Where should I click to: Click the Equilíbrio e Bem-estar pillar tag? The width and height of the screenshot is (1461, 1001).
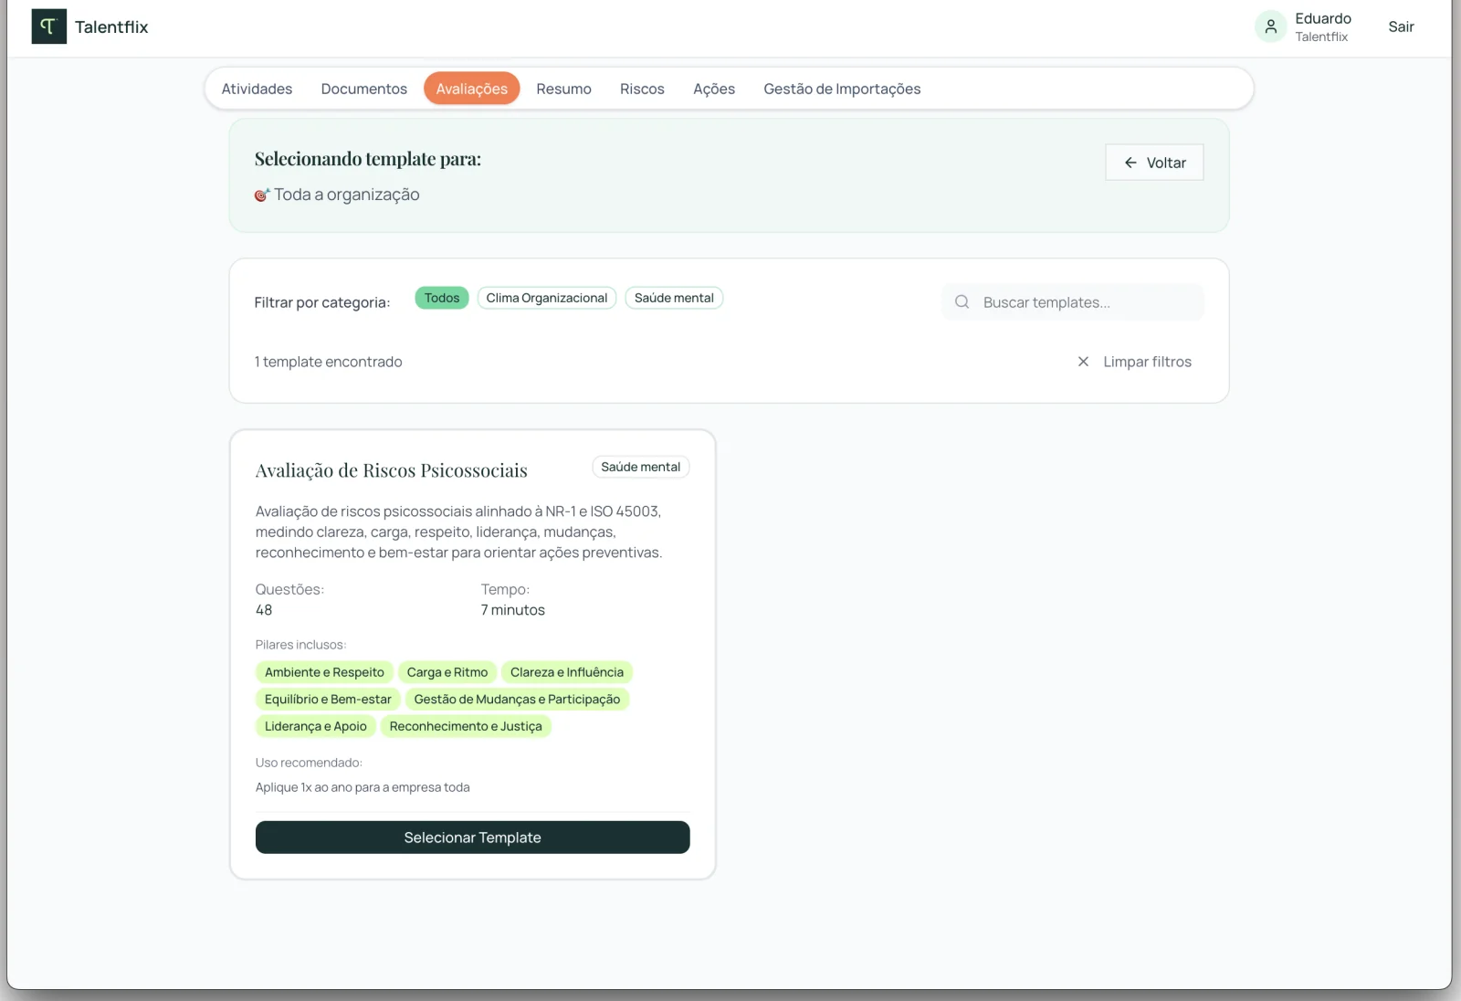328,700
